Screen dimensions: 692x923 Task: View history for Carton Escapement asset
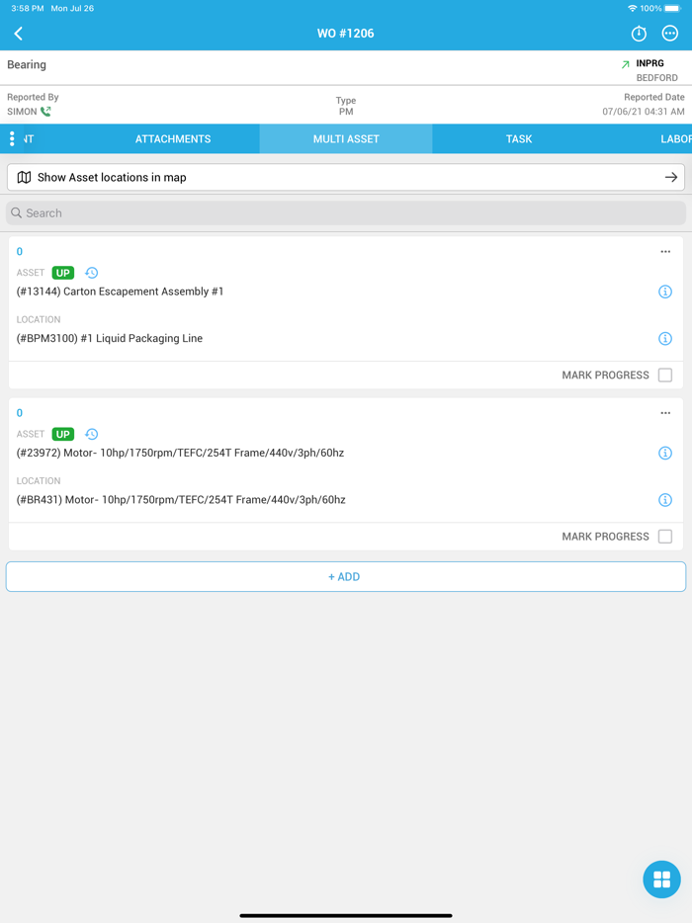coord(91,273)
